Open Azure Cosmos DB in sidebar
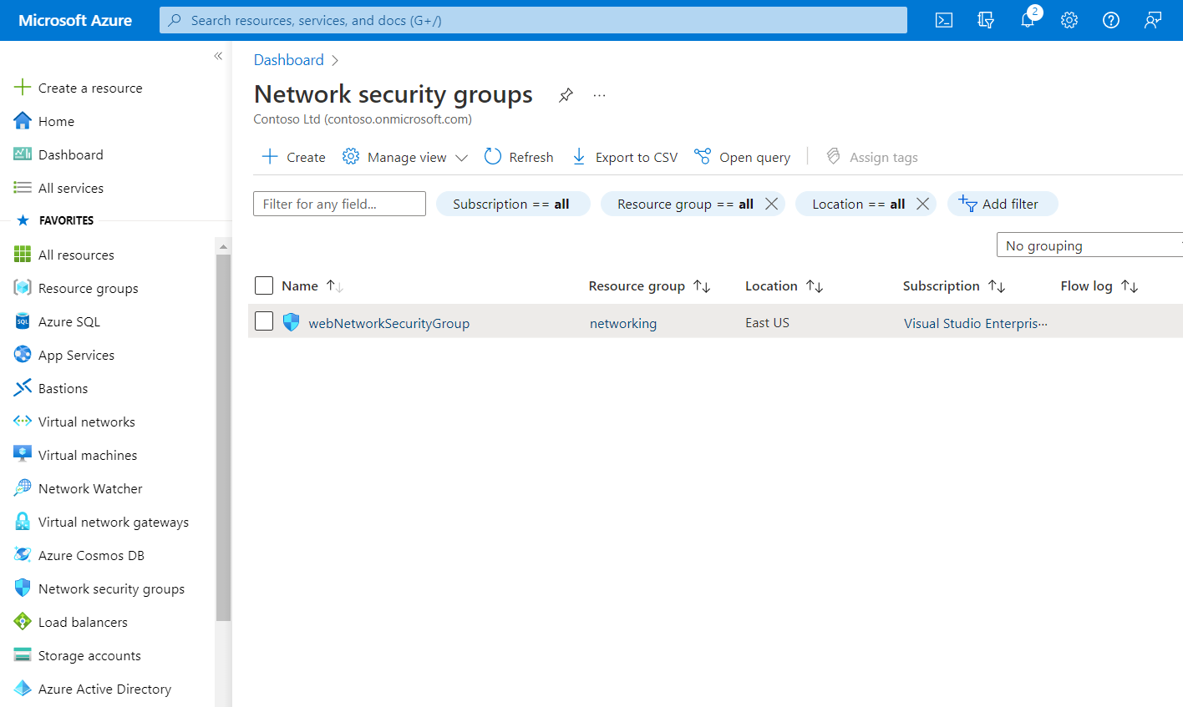Screen dimensions: 1183x707 click(x=91, y=555)
